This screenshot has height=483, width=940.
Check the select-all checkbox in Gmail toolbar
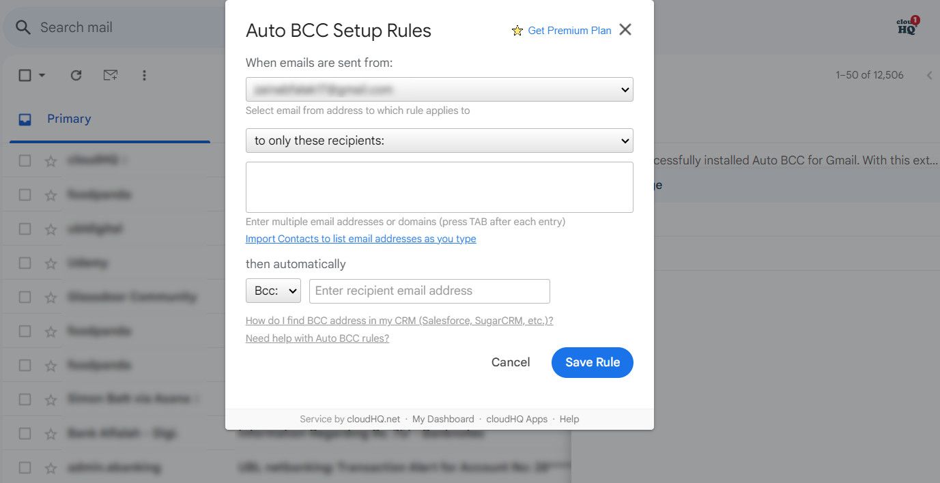[x=24, y=75]
